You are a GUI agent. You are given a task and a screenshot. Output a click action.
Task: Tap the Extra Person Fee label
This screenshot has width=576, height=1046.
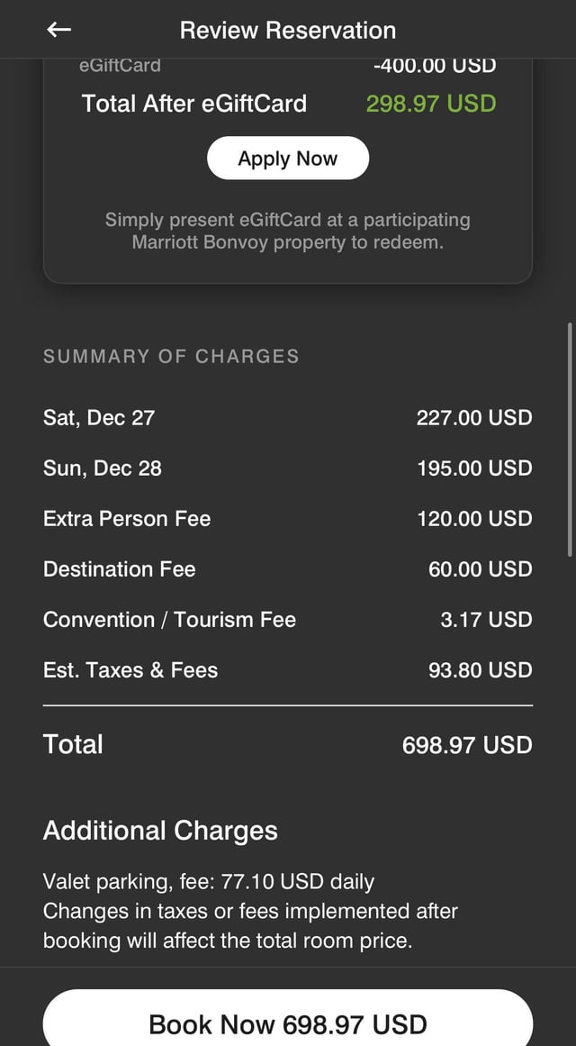[127, 519]
